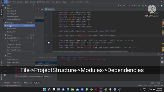Click the CRLF line separator status entry
This screenshot has height=92, width=164.
point(145,86)
